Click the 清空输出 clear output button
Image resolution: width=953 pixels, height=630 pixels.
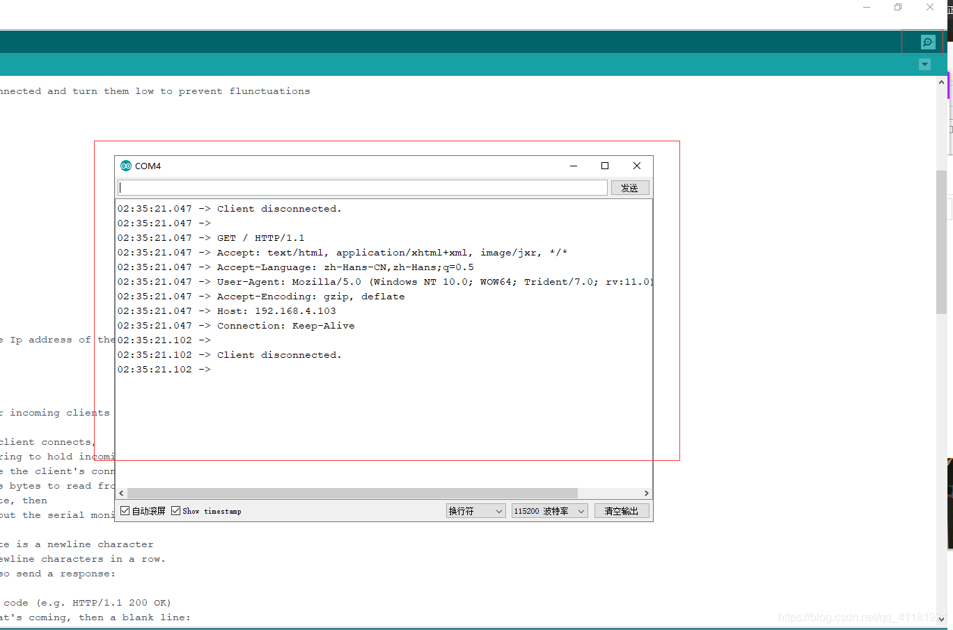(x=622, y=511)
